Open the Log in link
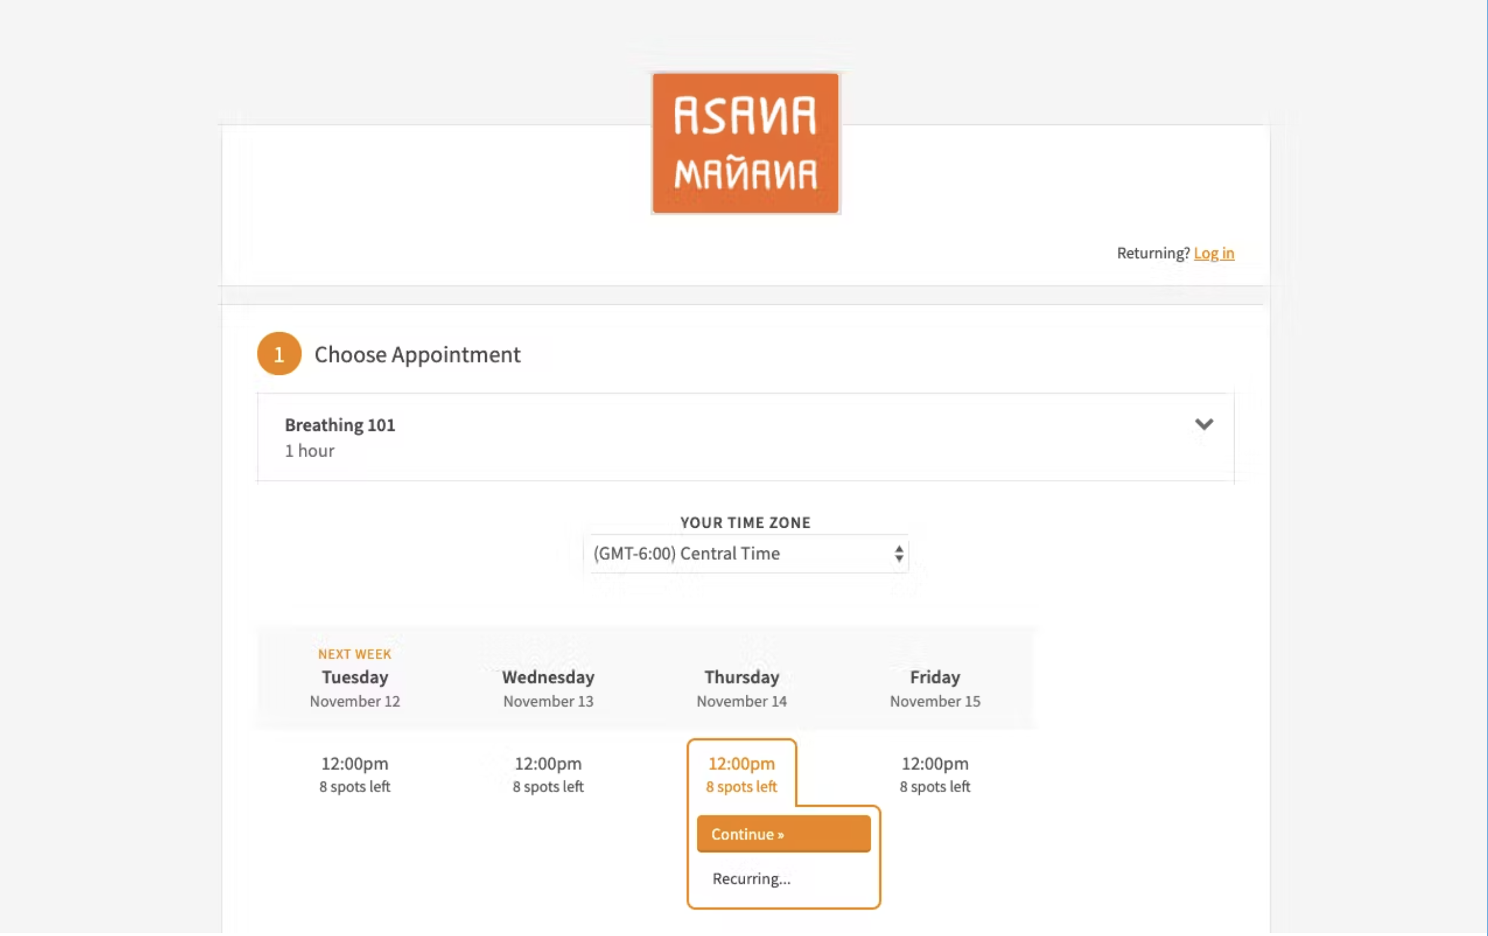Viewport: 1488px width, 936px height. [1214, 253]
